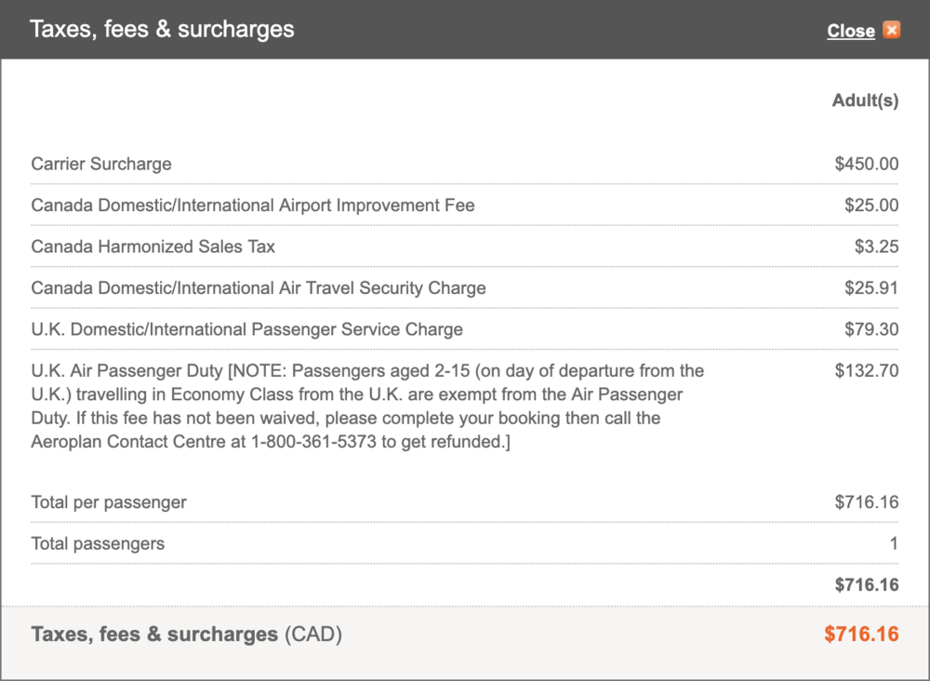Click the Close link in header
Screen dimensions: 930x681
(850, 31)
